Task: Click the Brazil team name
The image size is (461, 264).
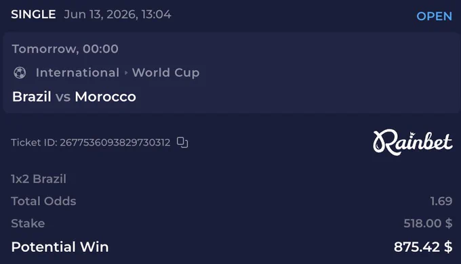Action: pos(32,97)
